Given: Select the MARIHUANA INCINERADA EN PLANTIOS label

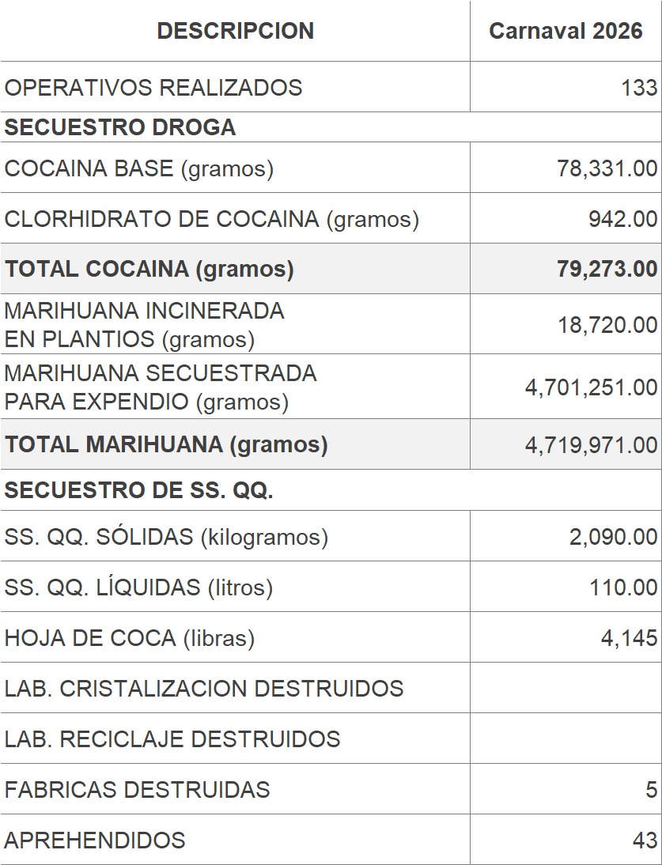Looking at the screenshot, I should (x=145, y=325).
